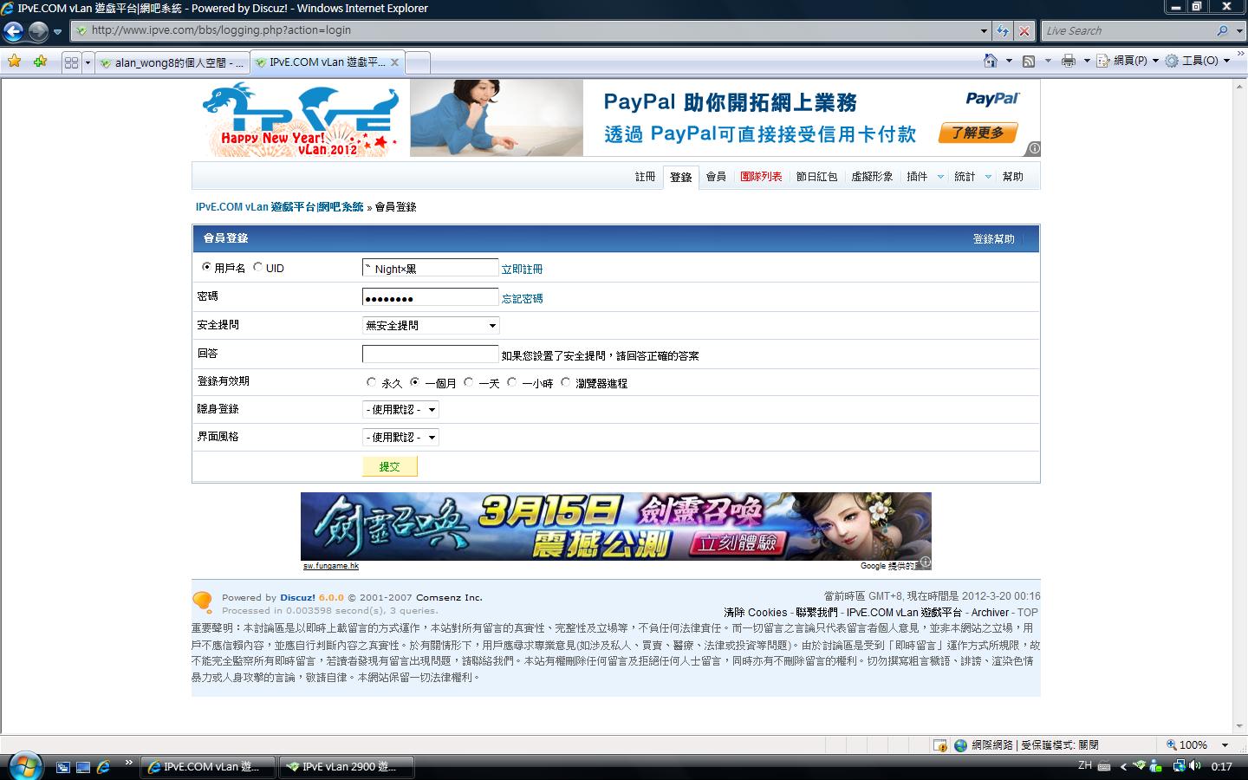The height and width of the screenshot is (780, 1248).
Task: Click the Add to Favorites icon
Action: pyautogui.click(x=40, y=62)
